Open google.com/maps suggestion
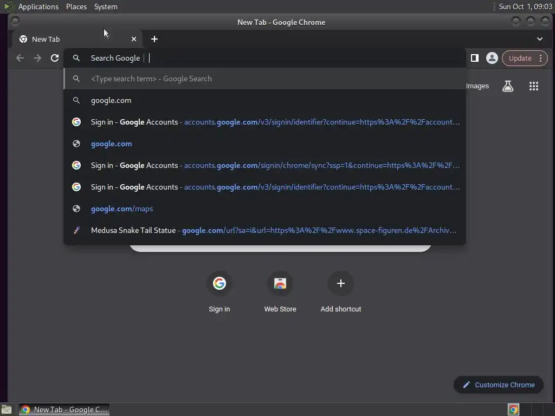 click(264, 209)
